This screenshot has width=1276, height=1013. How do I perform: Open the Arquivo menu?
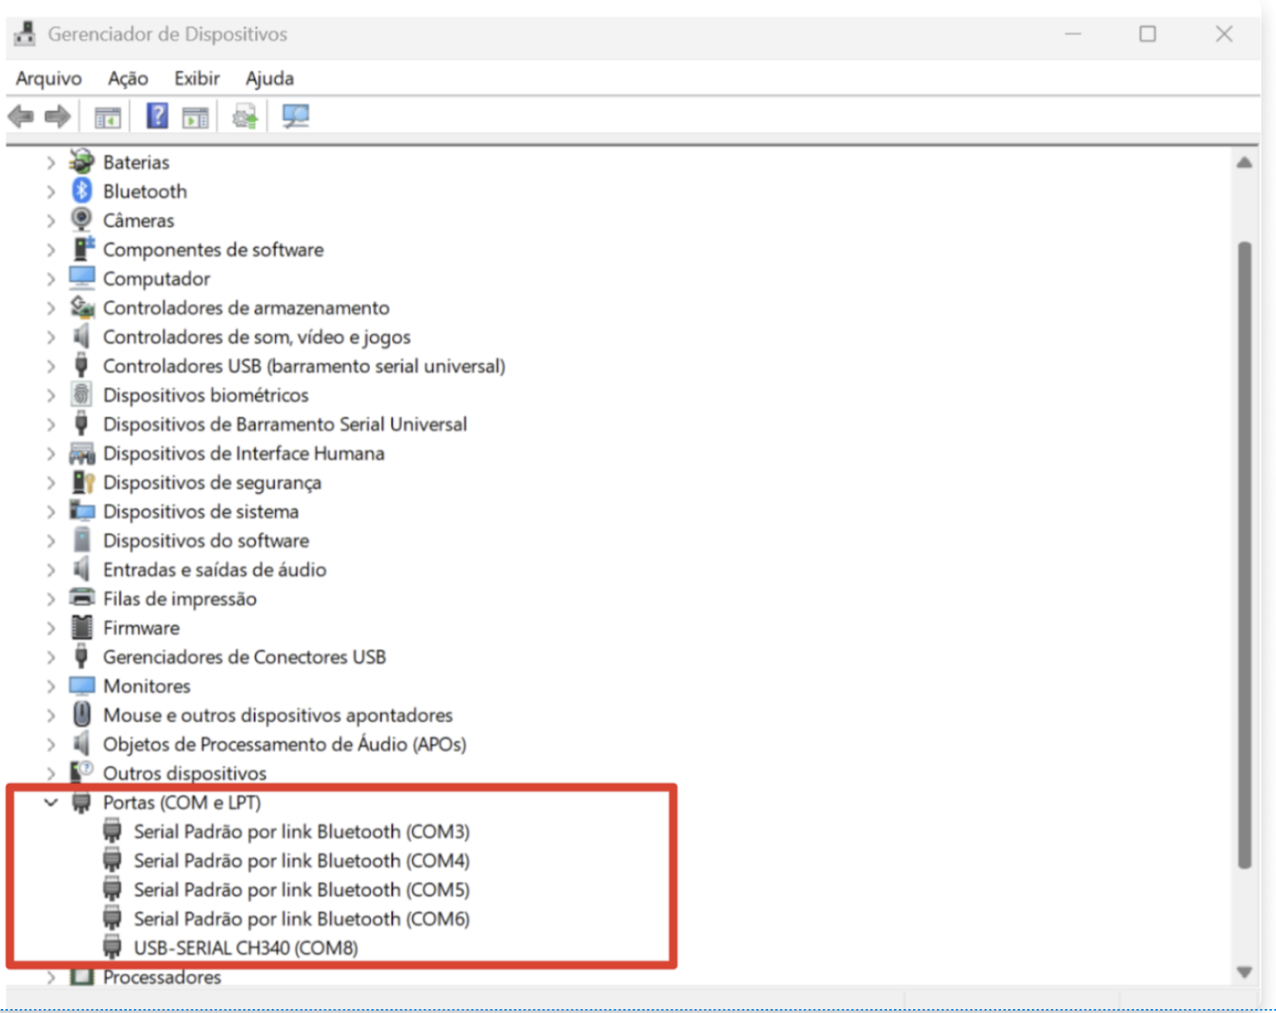click(x=49, y=78)
